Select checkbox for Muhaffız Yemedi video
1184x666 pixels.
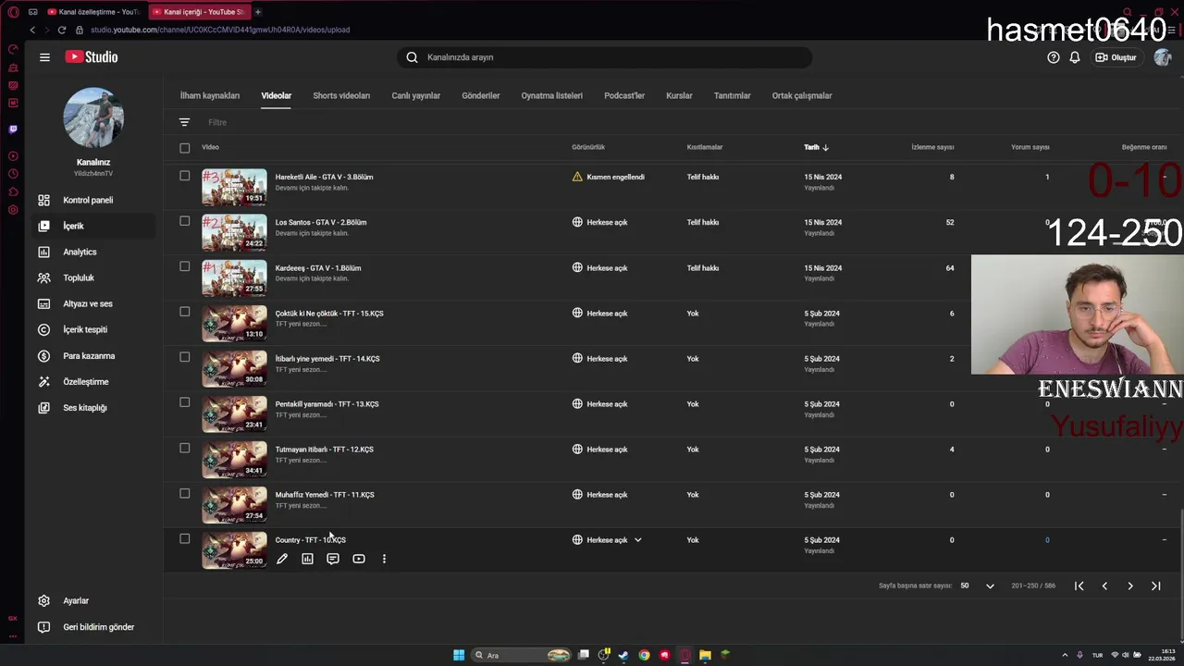coord(184,493)
